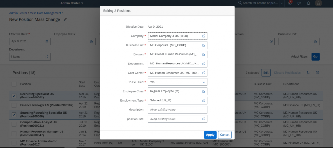Open the table settings gear icon
333x148 pixels.
317,73
